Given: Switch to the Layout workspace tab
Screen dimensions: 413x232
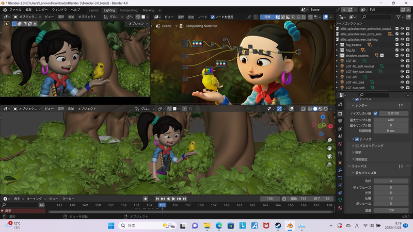Looking at the screenshot, I should 93,10.
